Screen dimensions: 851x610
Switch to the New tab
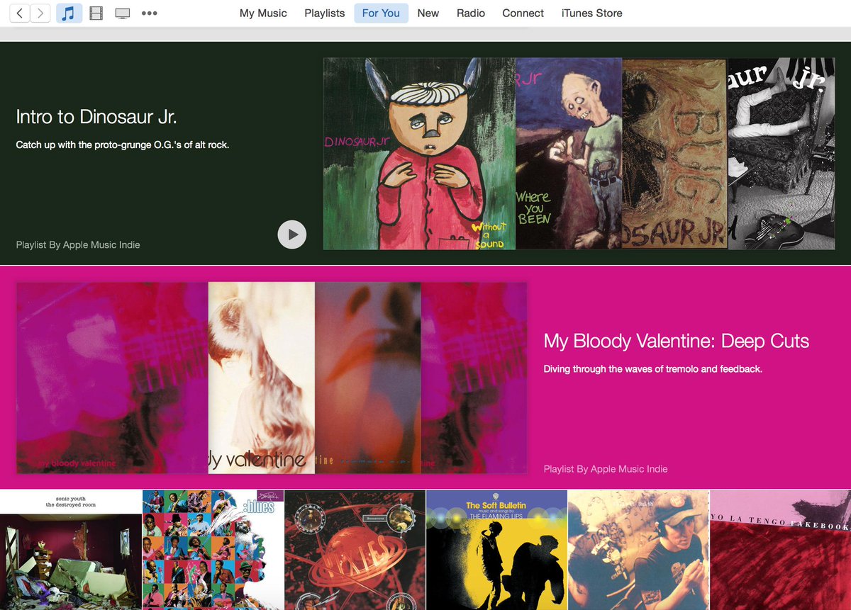pyautogui.click(x=428, y=13)
